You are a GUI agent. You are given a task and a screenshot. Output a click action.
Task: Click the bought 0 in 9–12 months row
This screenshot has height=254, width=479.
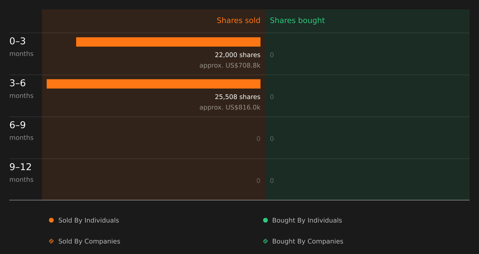click(x=272, y=181)
